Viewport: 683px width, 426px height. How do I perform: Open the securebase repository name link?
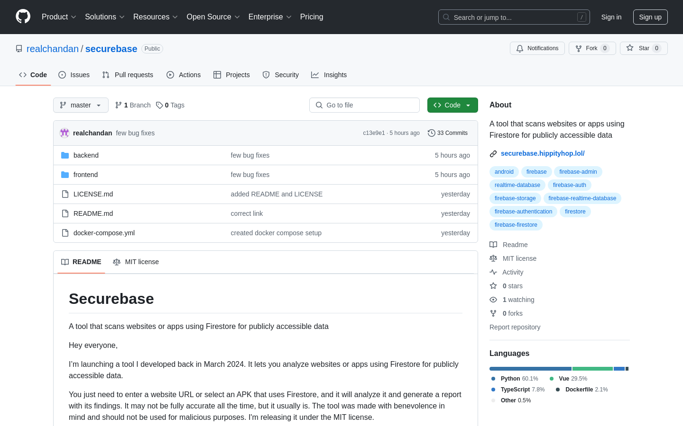[111, 49]
